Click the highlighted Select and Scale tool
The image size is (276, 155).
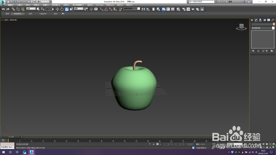[67, 9]
